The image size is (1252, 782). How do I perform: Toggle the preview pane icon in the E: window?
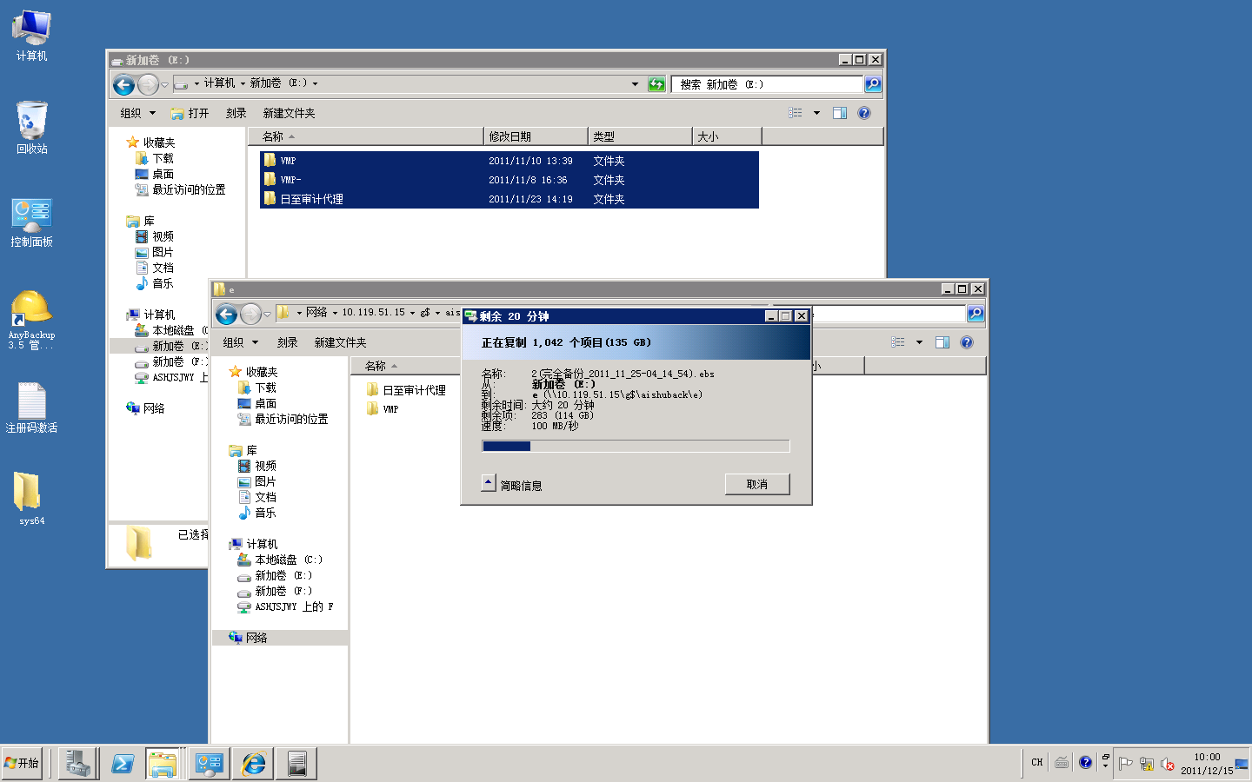(x=840, y=113)
